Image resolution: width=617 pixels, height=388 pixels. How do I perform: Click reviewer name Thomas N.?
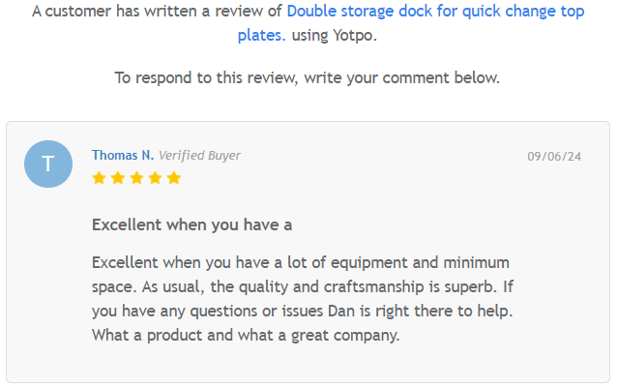coord(122,155)
